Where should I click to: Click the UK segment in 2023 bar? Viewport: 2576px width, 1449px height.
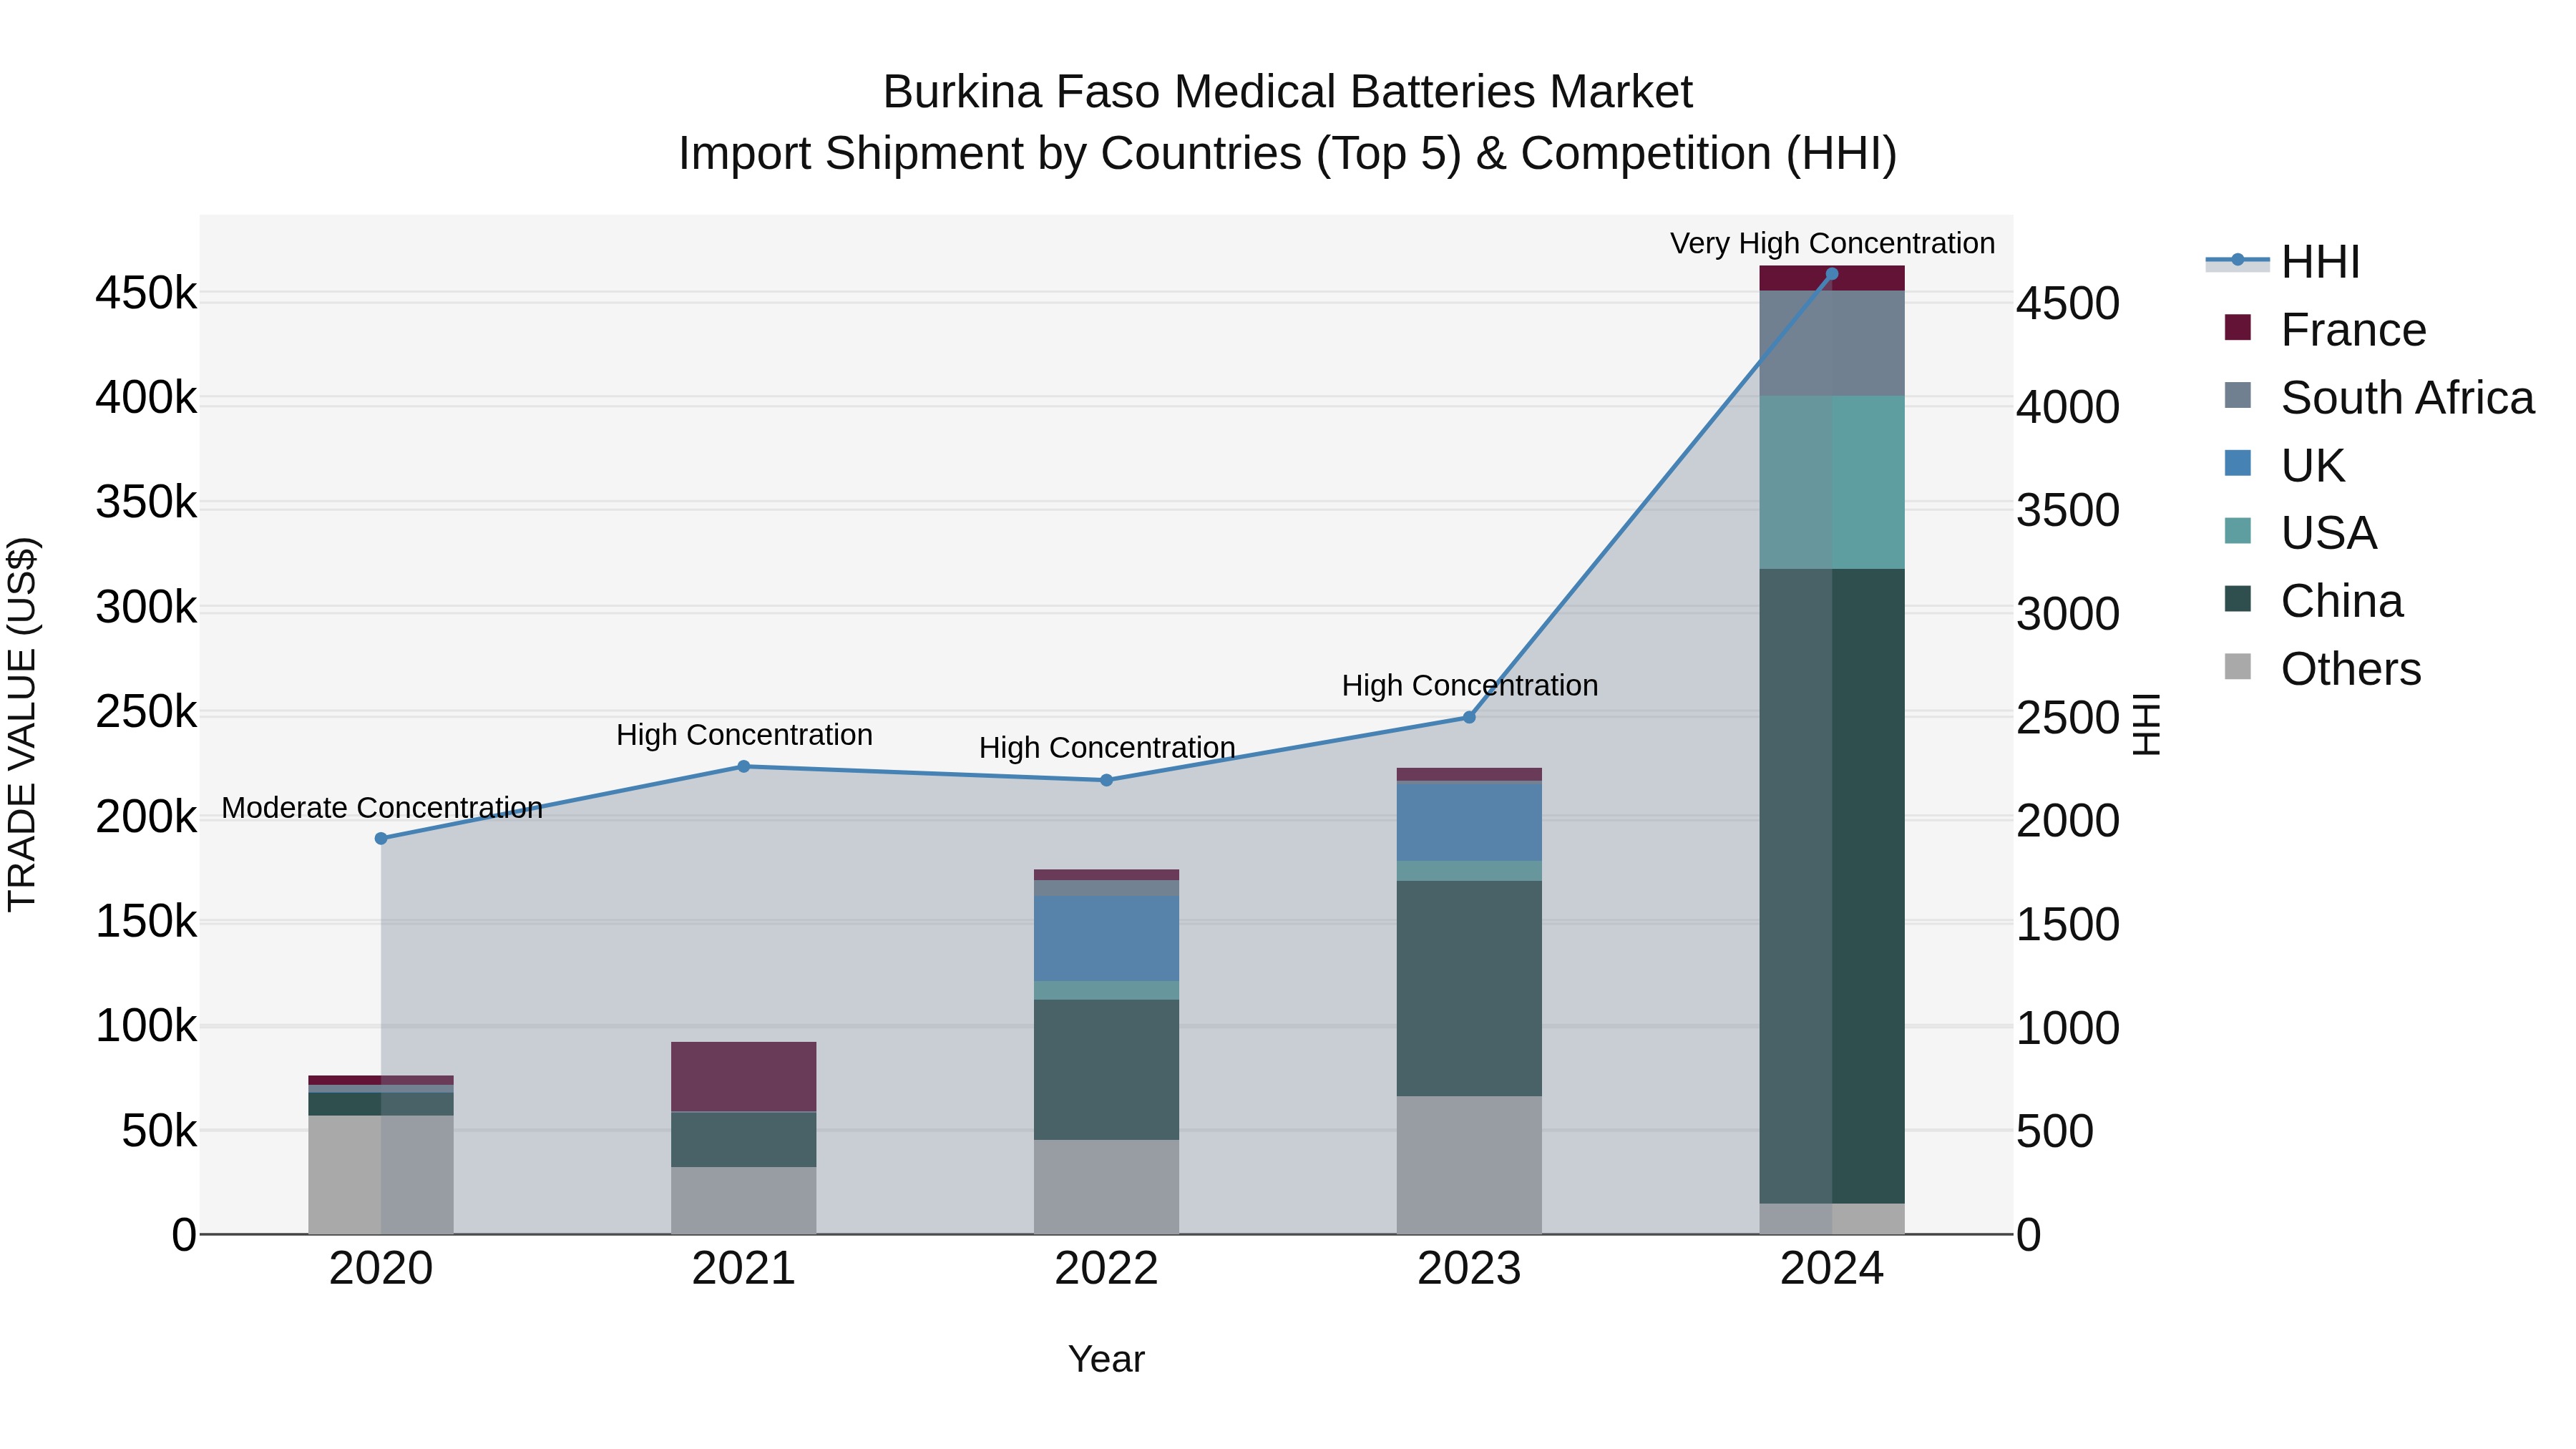tap(1469, 822)
